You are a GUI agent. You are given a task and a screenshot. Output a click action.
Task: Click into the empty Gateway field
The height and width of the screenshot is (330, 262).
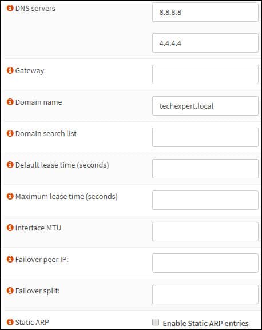[x=205, y=74]
